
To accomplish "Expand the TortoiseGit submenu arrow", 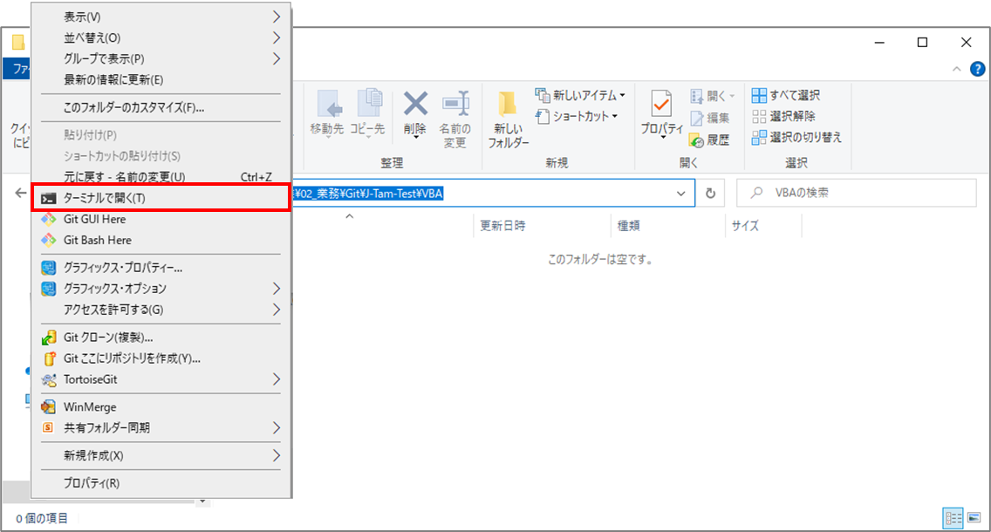I will [x=277, y=379].
